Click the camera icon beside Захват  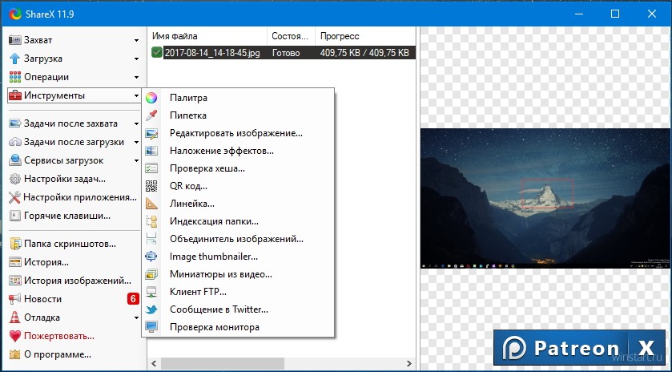pos(15,40)
